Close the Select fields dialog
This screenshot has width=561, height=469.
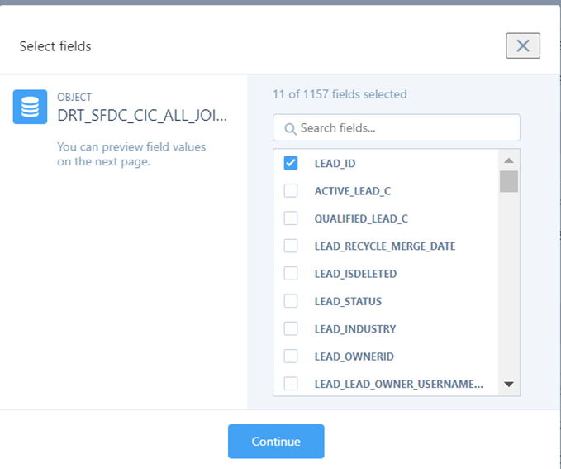(x=523, y=45)
